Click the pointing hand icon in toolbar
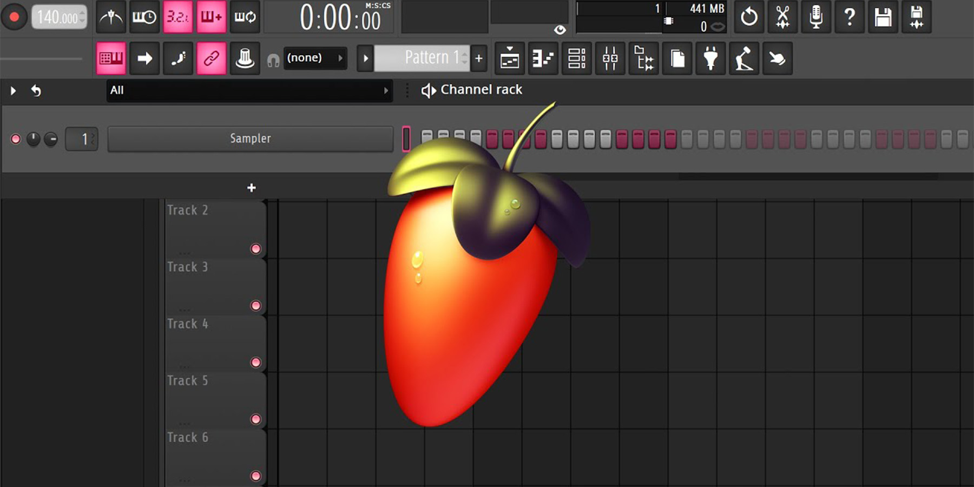Image resolution: width=974 pixels, height=487 pixels. pos(778,58)
